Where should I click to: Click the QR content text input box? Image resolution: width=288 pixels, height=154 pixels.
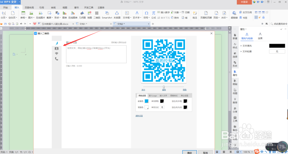click(x=96, y=54)
